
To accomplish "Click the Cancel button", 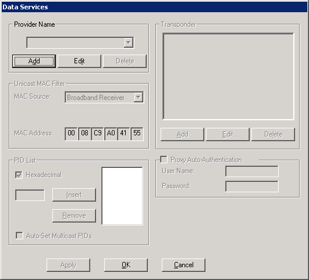I will point(183,265).
